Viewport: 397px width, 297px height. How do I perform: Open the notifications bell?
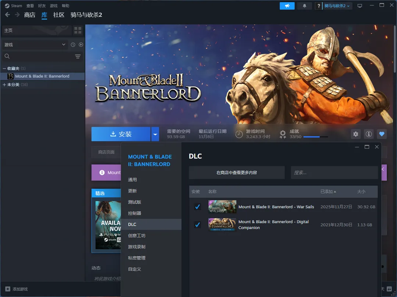click(x=304, y=6)
